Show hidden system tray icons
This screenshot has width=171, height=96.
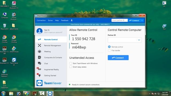click(149, 94)
